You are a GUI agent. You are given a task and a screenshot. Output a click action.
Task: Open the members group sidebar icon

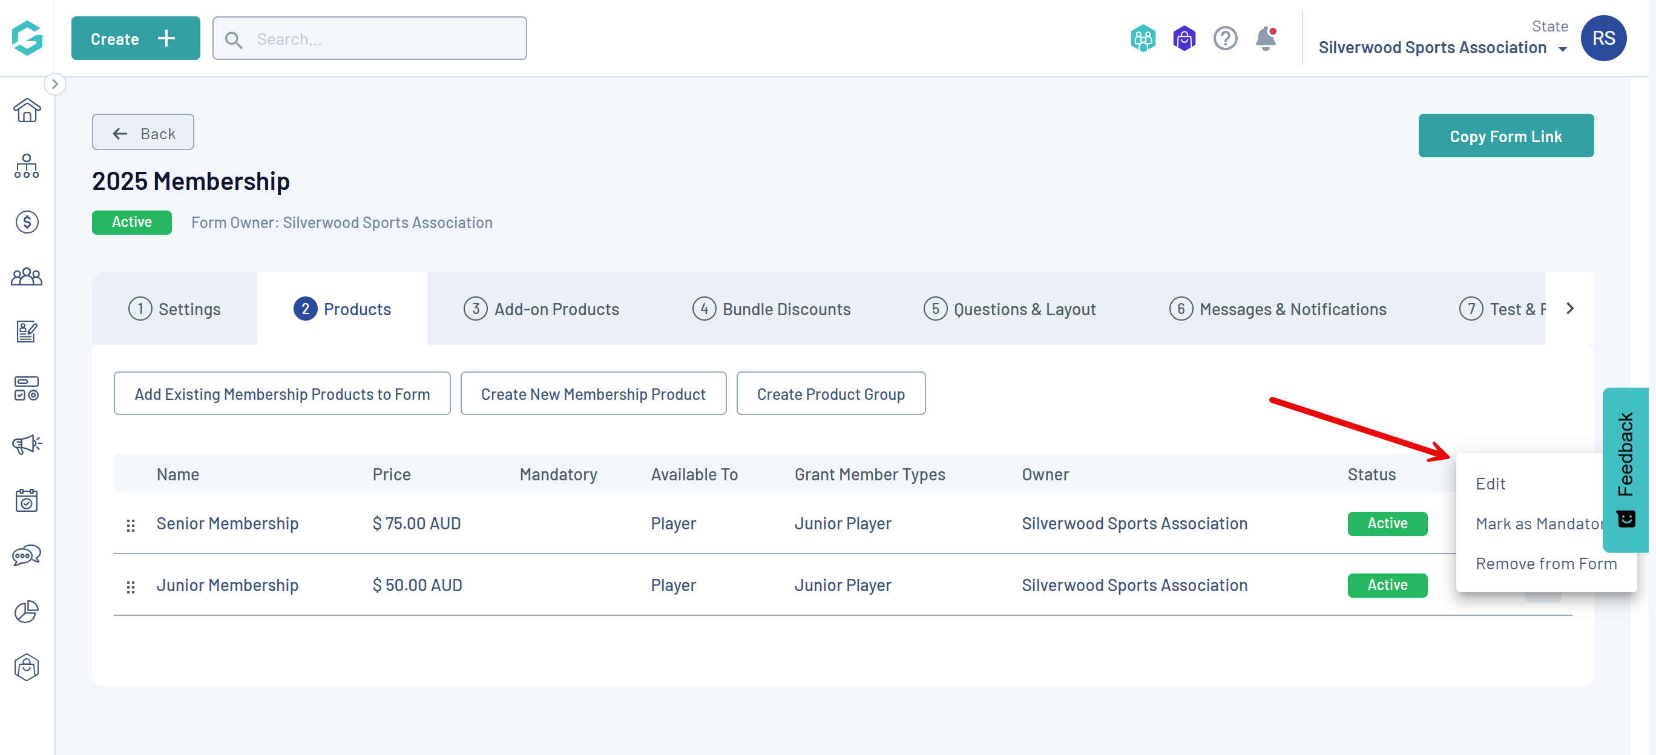coord(27,278)
